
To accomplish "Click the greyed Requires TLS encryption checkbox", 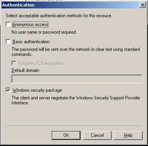I will (14, 63).
